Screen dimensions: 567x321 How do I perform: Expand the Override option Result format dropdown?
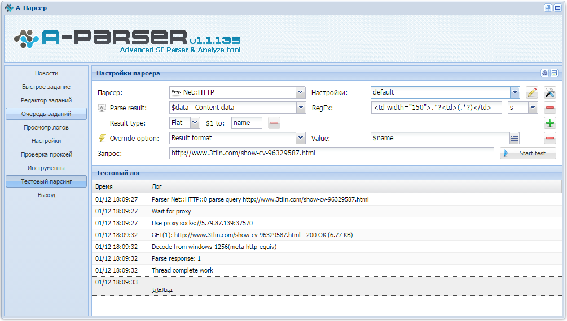pyautogui.click(x=300, y=138)
